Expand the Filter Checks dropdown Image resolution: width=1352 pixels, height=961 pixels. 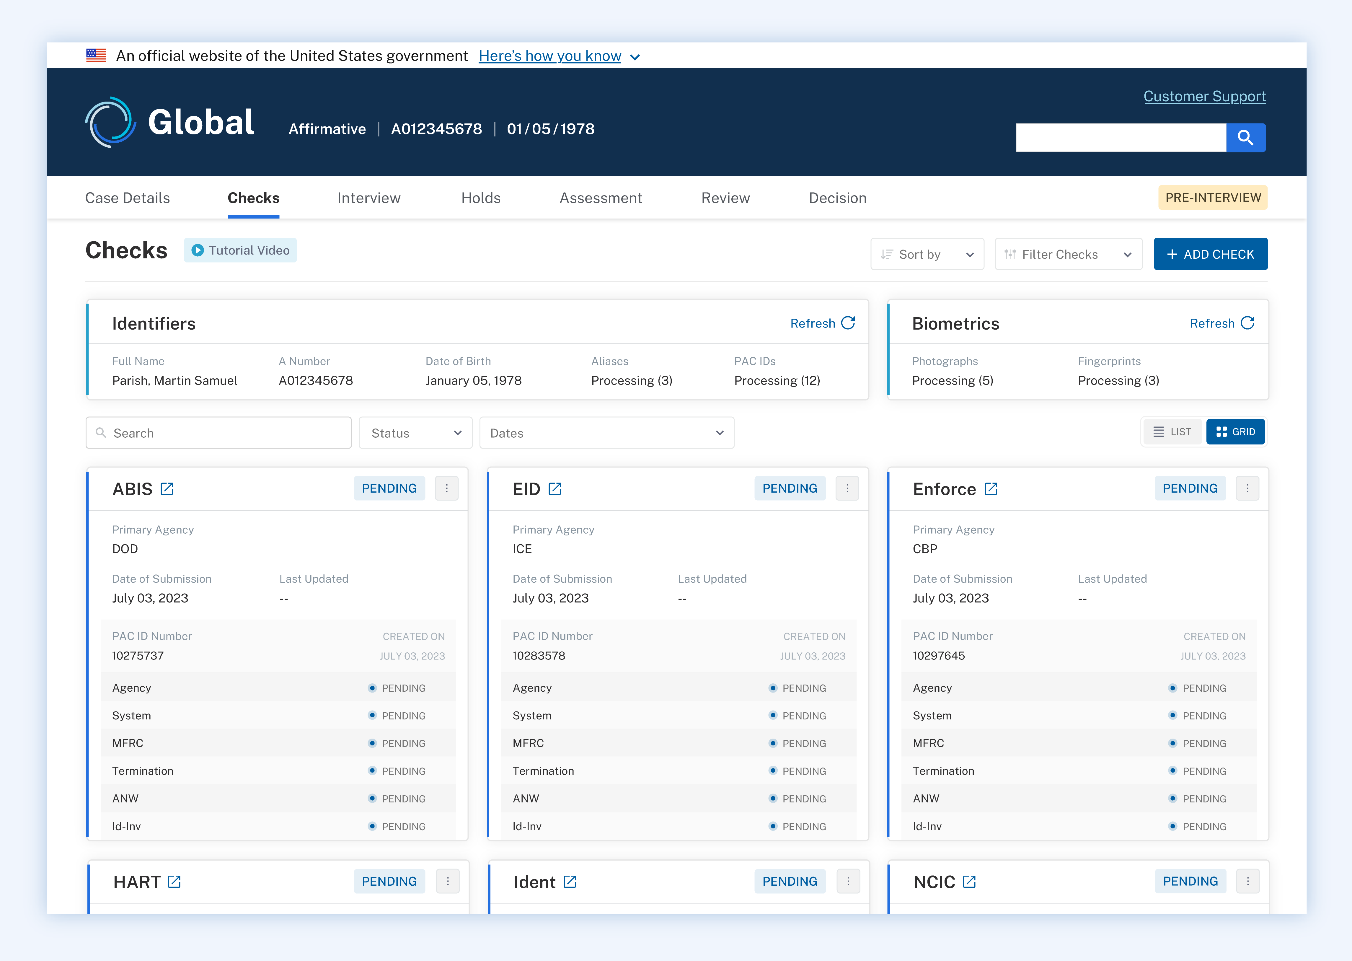click(1069, 255)
